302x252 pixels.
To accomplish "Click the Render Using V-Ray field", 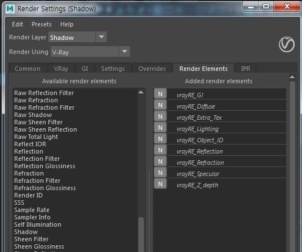I will click(85, 52).
